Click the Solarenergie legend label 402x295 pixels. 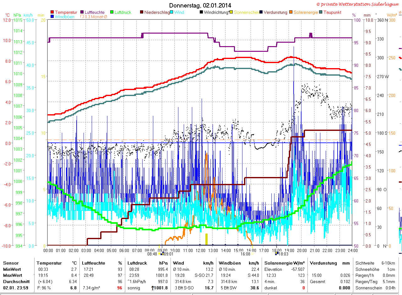(x=306, y=13)
